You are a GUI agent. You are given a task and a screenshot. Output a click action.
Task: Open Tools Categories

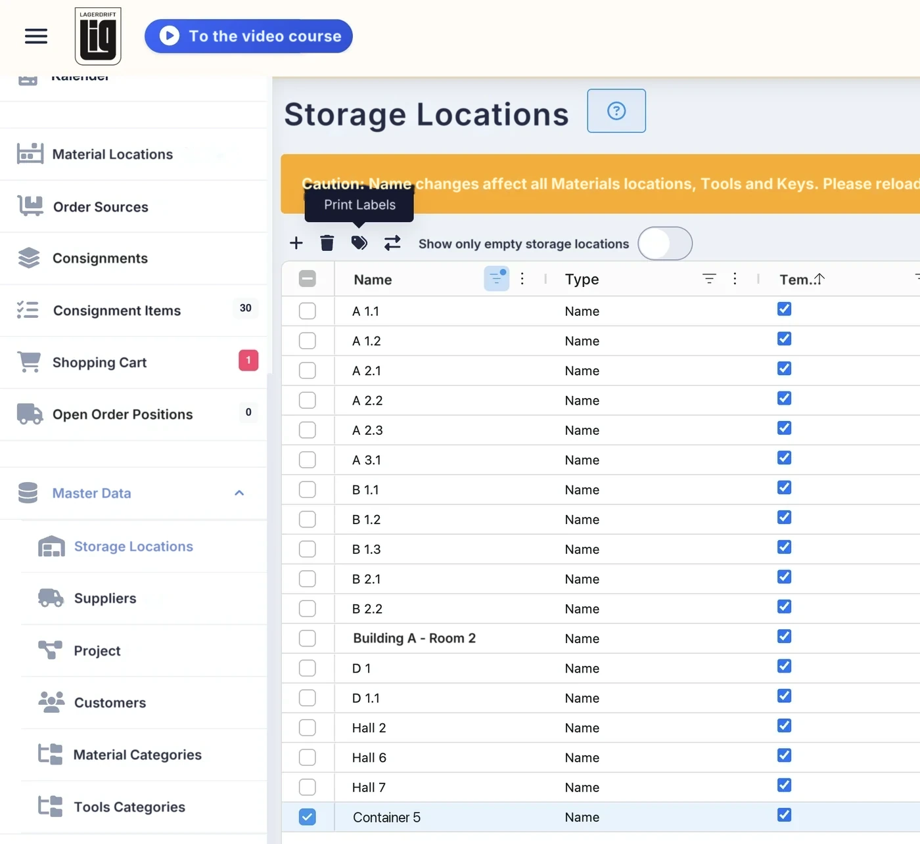[x=144, y=807]
